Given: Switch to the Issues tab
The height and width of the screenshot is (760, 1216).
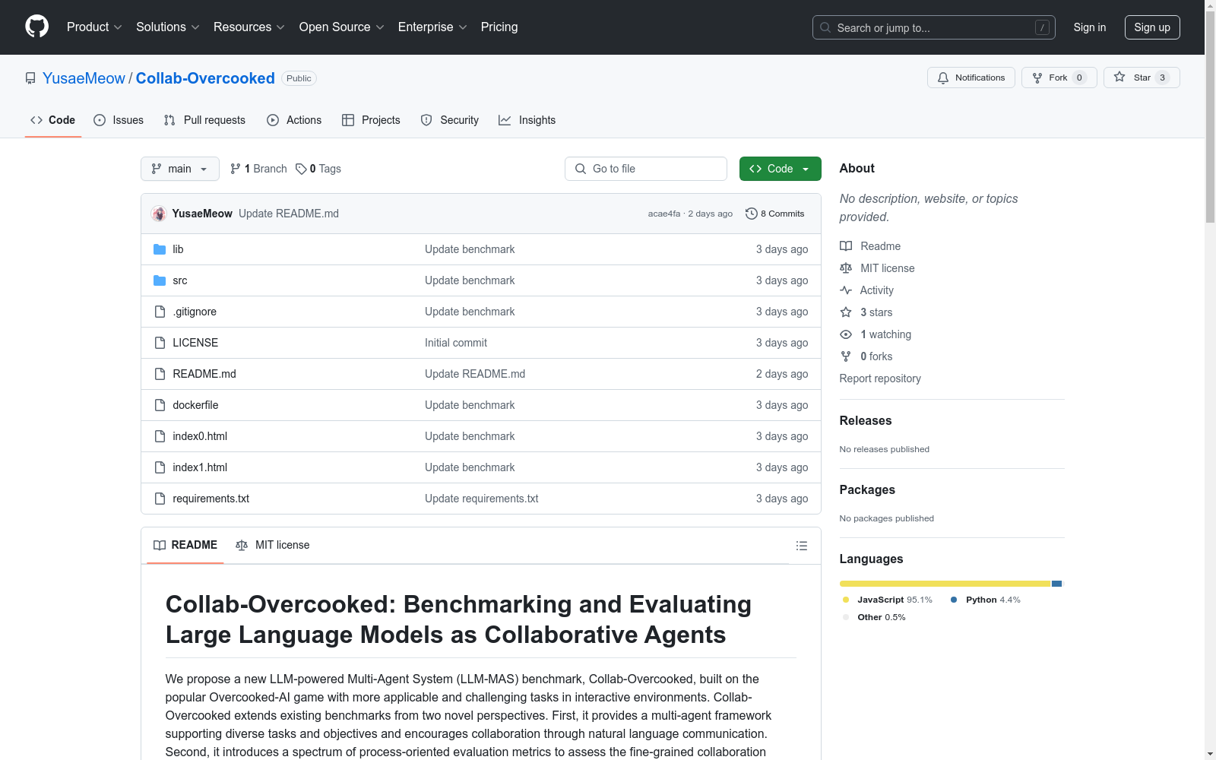Looking at the screenshot, I should (x=119, y=120).
